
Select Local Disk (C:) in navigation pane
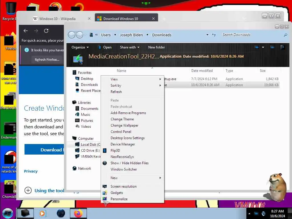coord(88,145)
